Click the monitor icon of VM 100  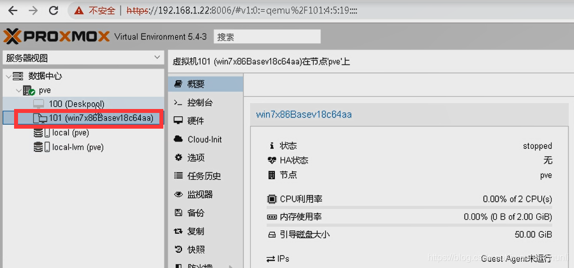(38, 104)
